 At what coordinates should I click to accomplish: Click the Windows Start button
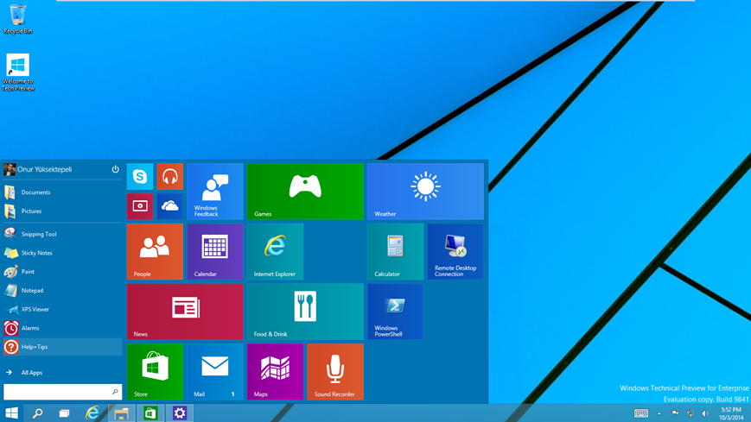(11, 413)
